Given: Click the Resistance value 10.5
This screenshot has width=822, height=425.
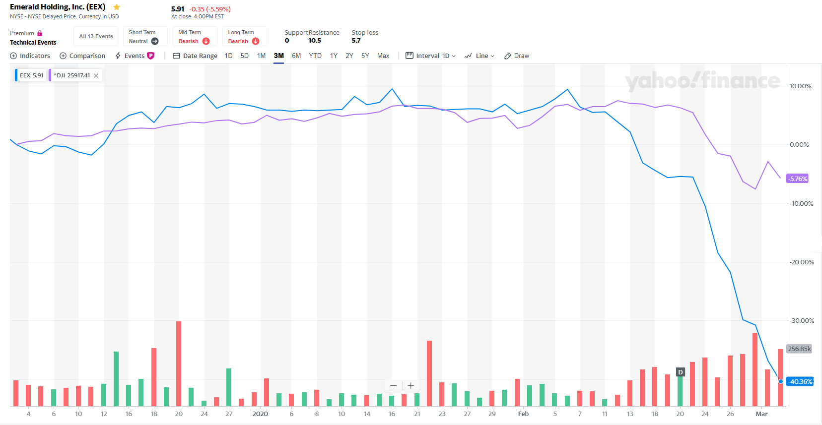Looking at the screenshot, I should (315, 41).
